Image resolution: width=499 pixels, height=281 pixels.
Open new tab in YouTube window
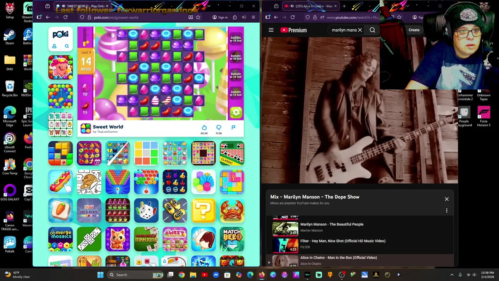[344, 6]
